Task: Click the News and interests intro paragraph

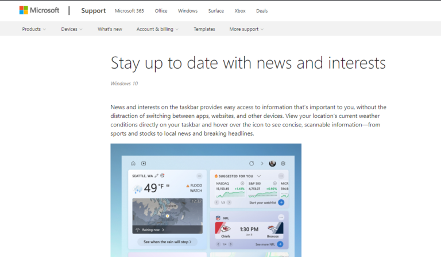Action: point(248,120)
